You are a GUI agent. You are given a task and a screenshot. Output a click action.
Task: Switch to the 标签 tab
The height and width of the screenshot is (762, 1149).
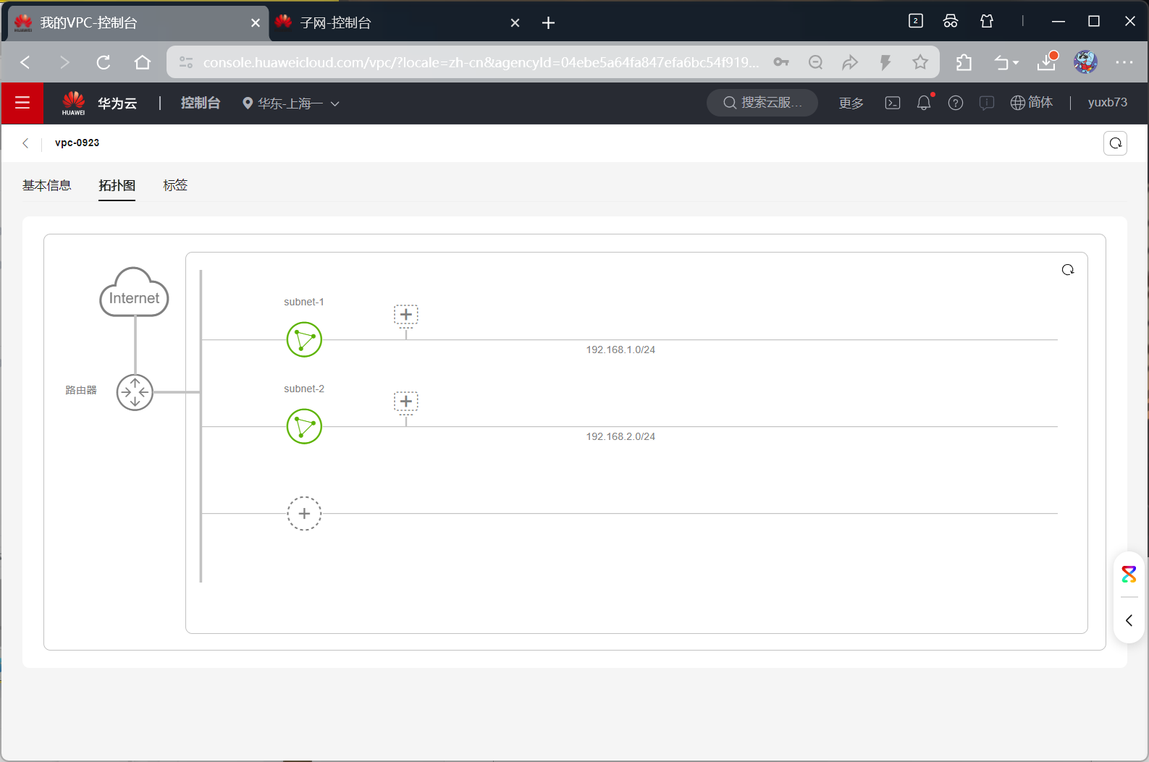[175, 185]
